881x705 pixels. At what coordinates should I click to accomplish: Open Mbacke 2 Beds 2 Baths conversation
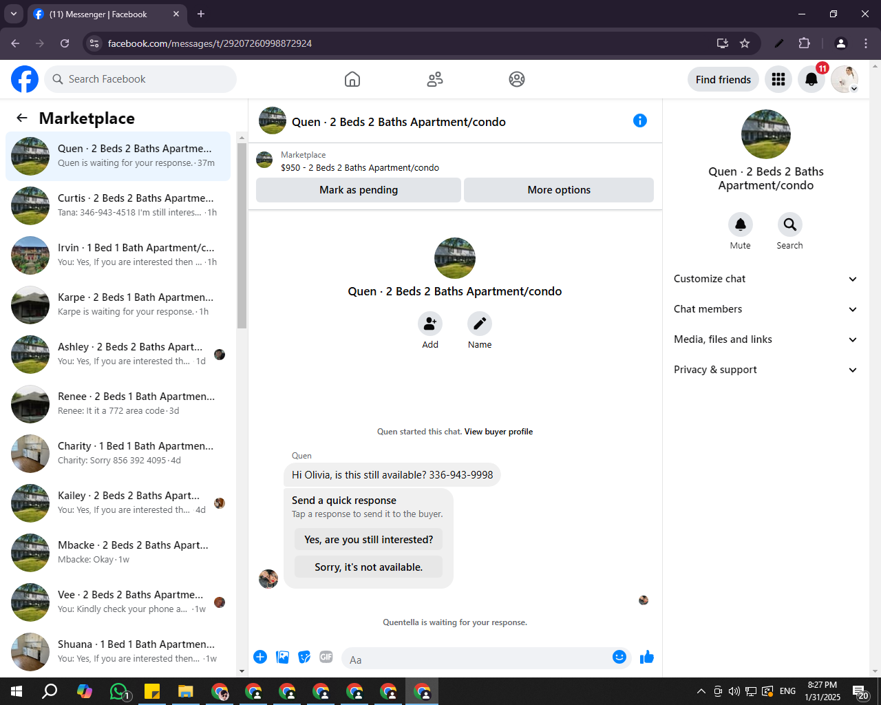(x=118, y=553)
